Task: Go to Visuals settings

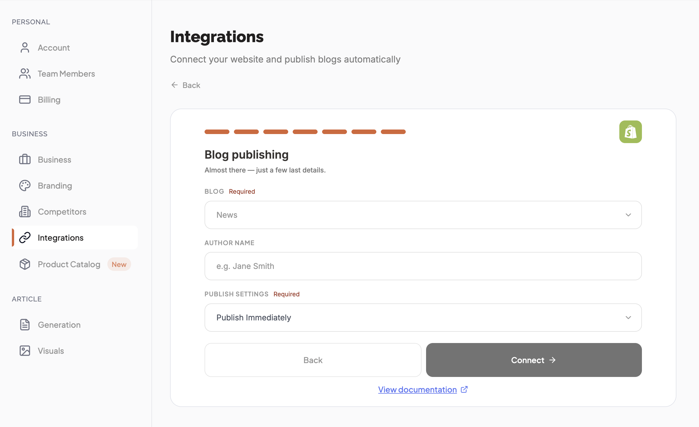Action: pos(75,351)
